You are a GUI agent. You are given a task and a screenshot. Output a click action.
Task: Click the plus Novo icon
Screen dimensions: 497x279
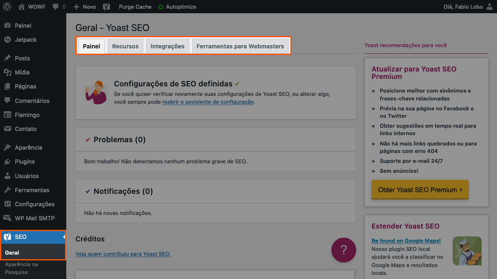[x=76, y=7]
